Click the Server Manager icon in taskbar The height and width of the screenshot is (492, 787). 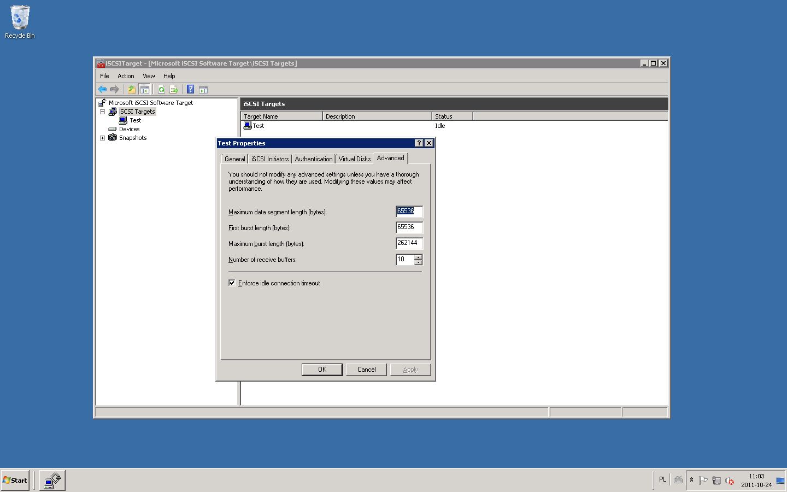click(x=52, y=481)
